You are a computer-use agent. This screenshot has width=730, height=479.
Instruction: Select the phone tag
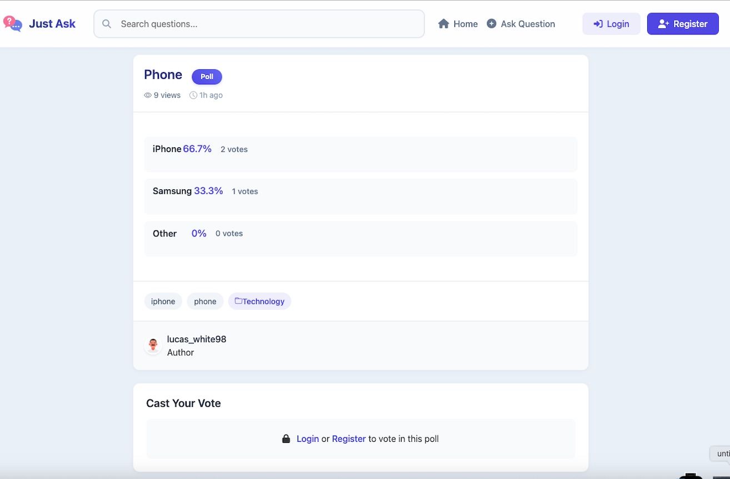205,301
